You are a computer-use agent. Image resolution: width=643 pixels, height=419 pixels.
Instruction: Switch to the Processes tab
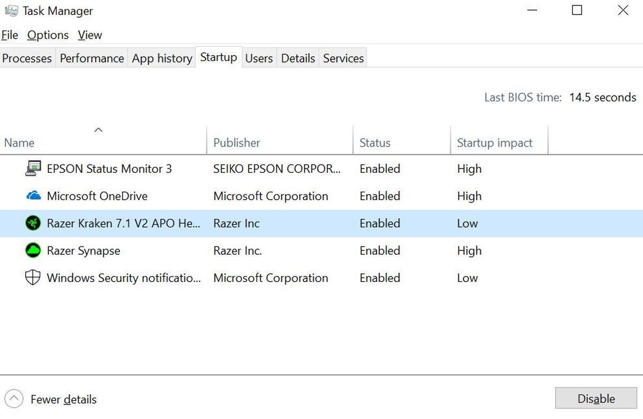click(x=27, y=58)
